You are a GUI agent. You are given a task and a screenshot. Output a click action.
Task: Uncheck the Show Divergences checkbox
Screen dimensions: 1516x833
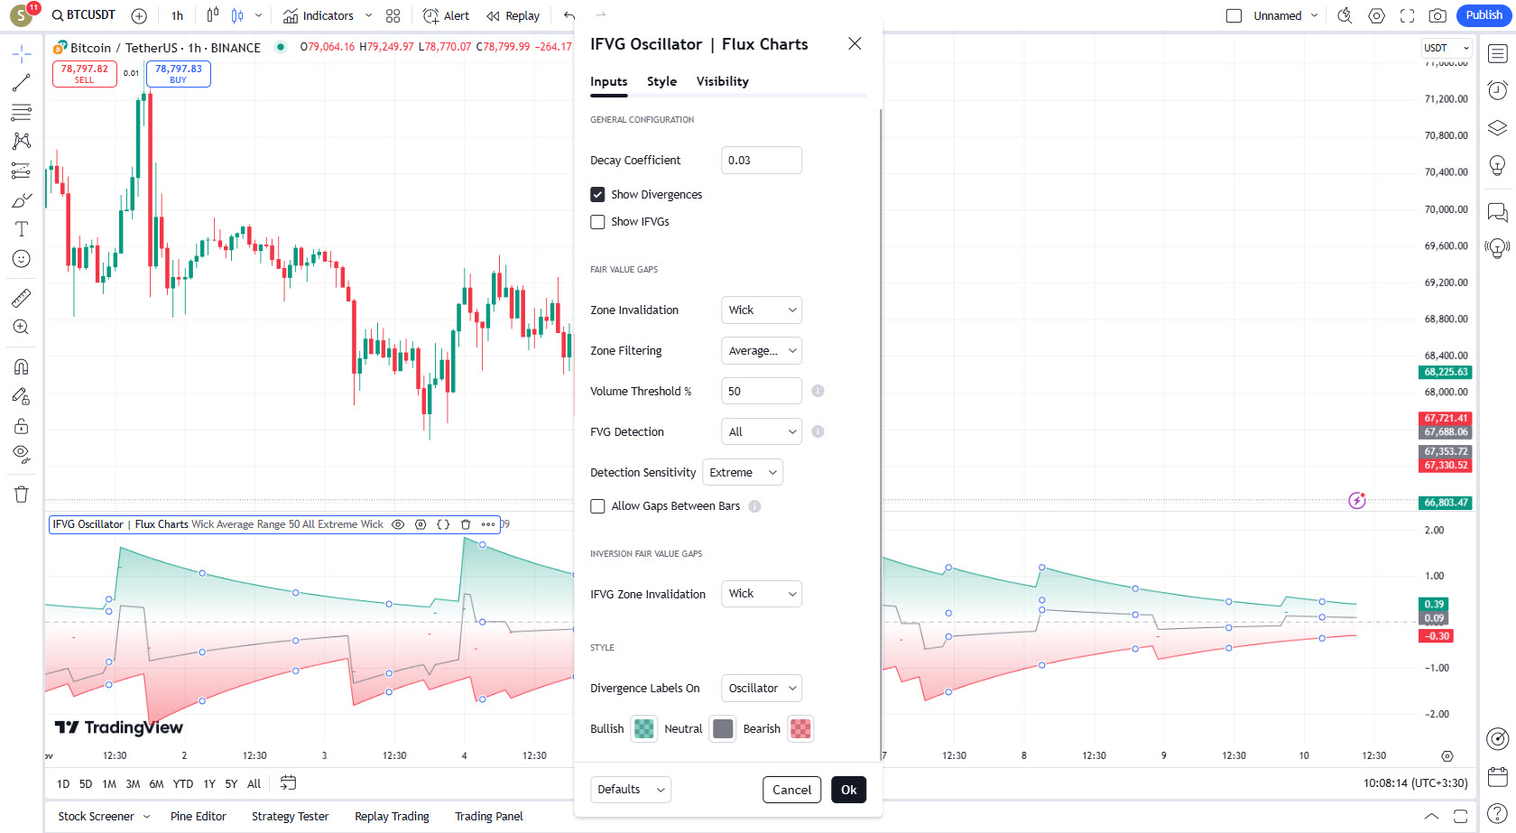pyautogui.click(x=597, y=194)
